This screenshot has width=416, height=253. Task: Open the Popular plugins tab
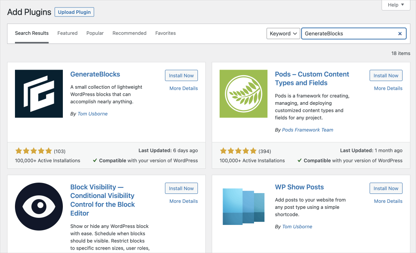[95, 33]
